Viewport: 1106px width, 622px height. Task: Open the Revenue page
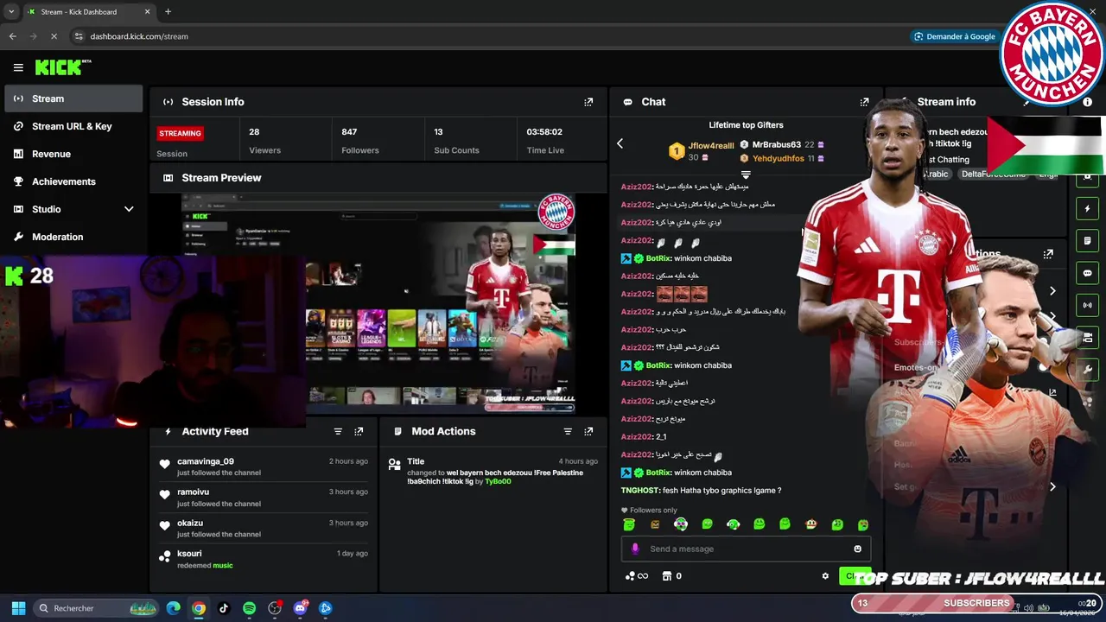(x=73, y=154)
